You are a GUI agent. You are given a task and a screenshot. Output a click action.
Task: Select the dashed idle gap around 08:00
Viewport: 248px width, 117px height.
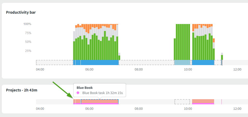click(x=146, y=63)
